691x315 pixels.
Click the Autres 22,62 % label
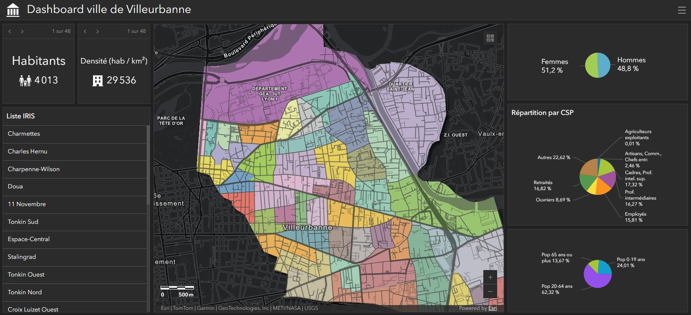(554, 157)
